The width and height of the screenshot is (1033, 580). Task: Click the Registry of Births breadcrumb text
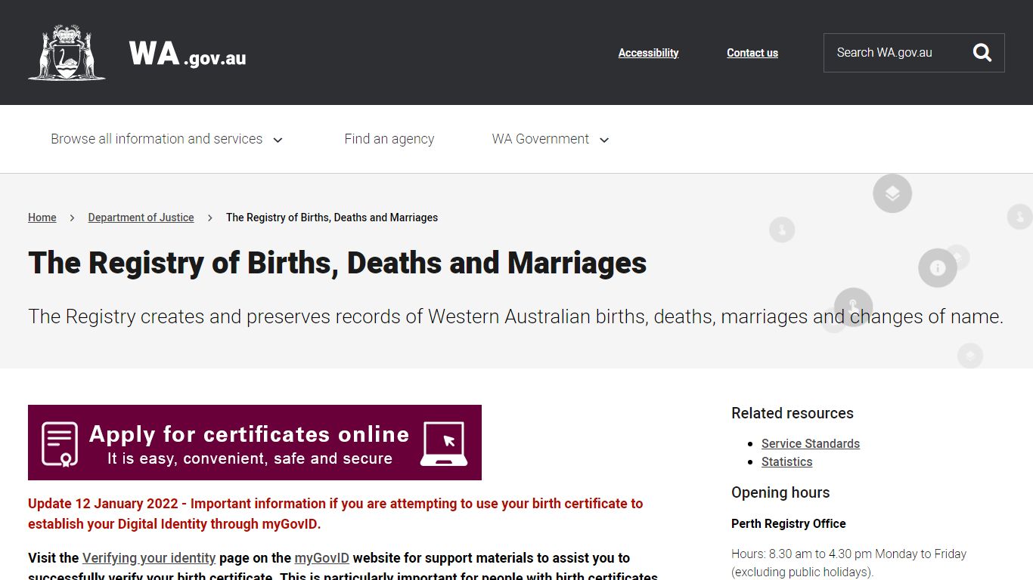pos(332,217)
